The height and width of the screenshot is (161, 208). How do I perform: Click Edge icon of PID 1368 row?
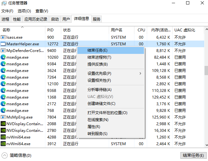(3, 97)
